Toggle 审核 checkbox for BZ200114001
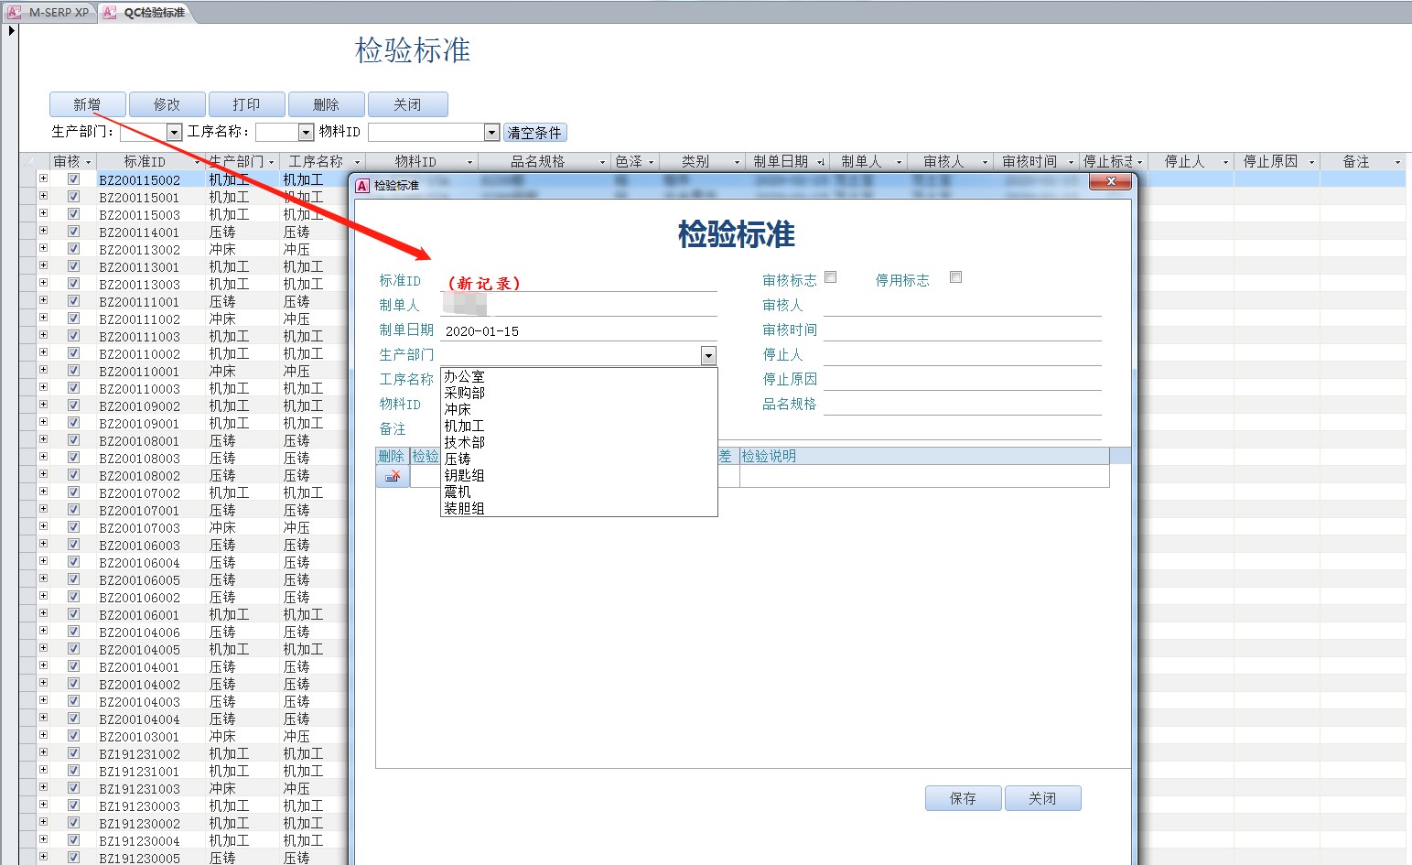The image size is (1412, 865). [73, 232]
